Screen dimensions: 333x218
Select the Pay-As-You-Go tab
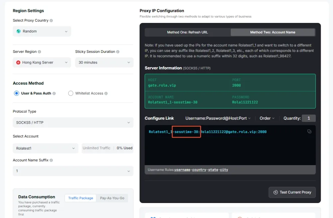[x=112, y=198]
